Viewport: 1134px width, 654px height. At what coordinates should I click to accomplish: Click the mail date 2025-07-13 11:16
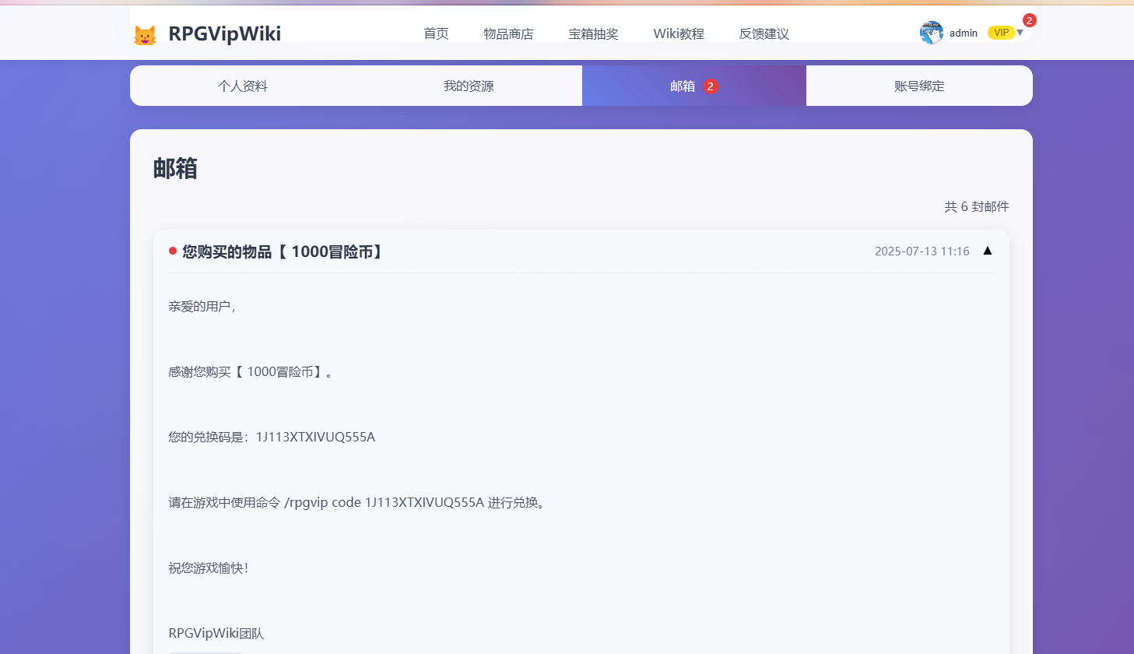[x=922, y=251]
